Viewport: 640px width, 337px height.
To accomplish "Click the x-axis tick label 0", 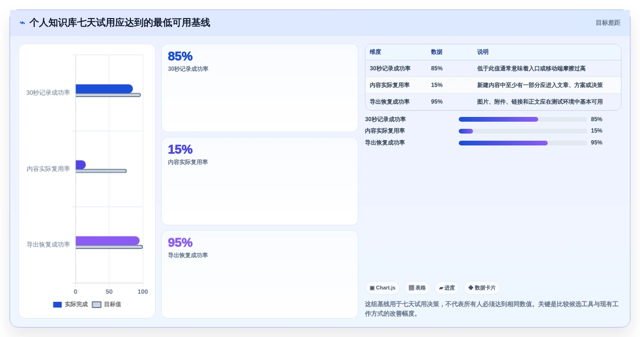I will [75, 292].
